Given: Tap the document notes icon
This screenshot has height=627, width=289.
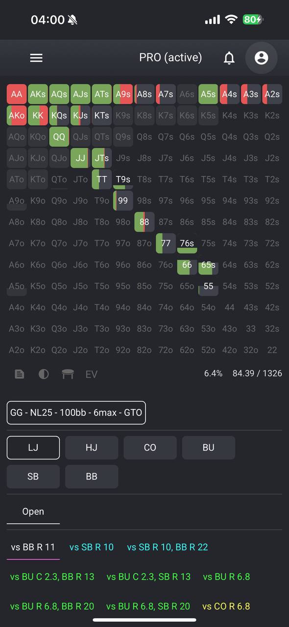Looking at the screenshot, I should tap(20, 374).
